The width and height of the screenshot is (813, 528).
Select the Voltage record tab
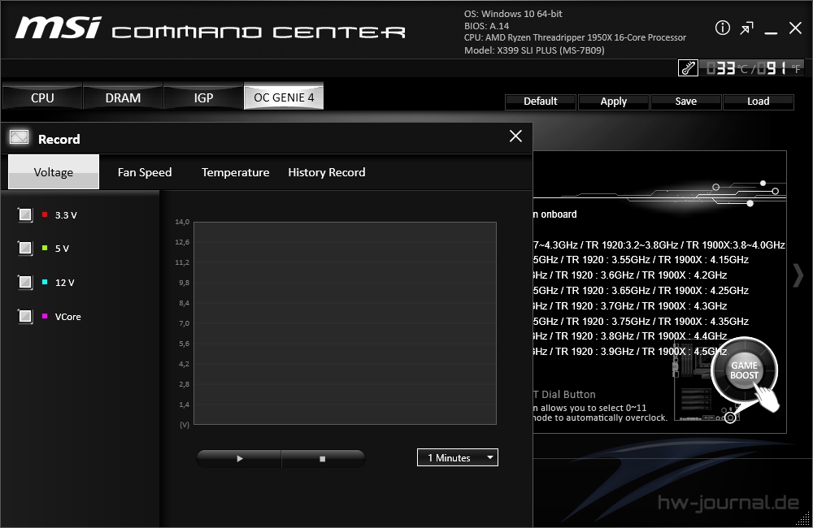[54, 172]
